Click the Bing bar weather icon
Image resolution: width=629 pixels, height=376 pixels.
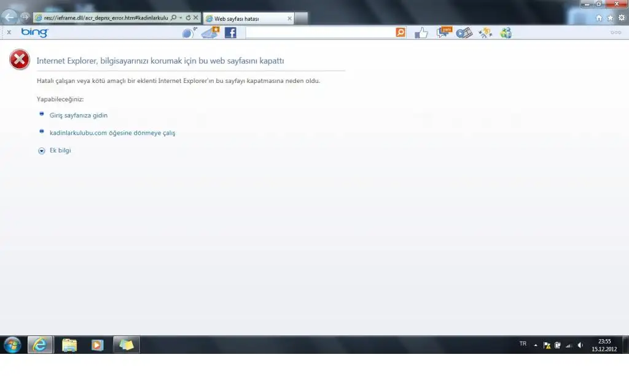click(x=189, y=33)
